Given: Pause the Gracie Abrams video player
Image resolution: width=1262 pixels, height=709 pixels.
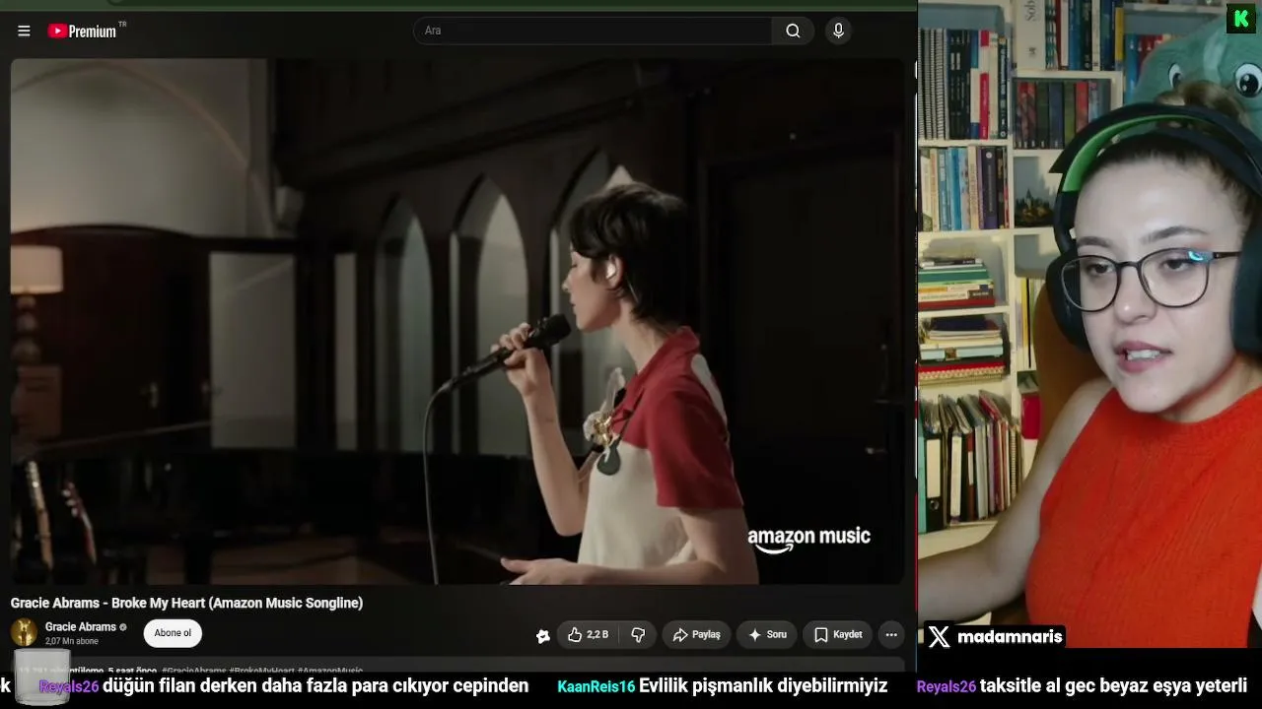Looking at the screenshot, I should point(457,321).
